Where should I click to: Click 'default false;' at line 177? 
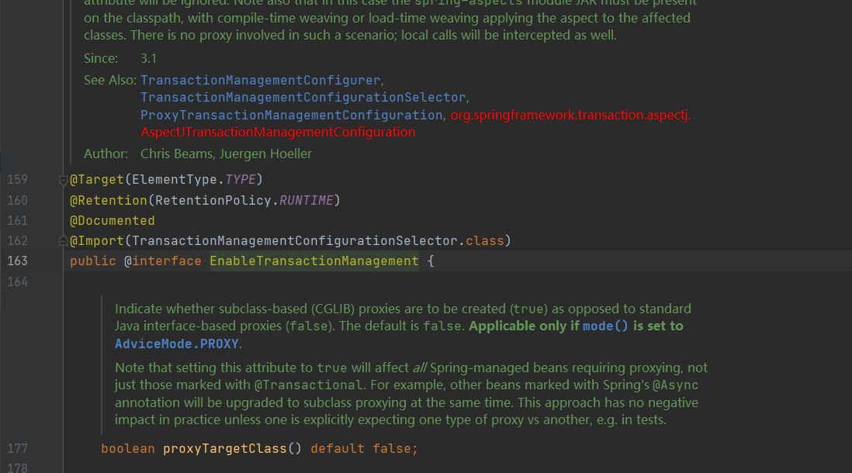[x=364, y=448]
